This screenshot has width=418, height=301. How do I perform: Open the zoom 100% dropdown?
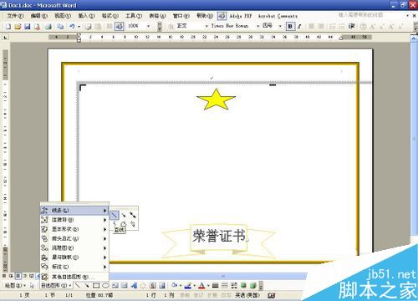[148, 26]
